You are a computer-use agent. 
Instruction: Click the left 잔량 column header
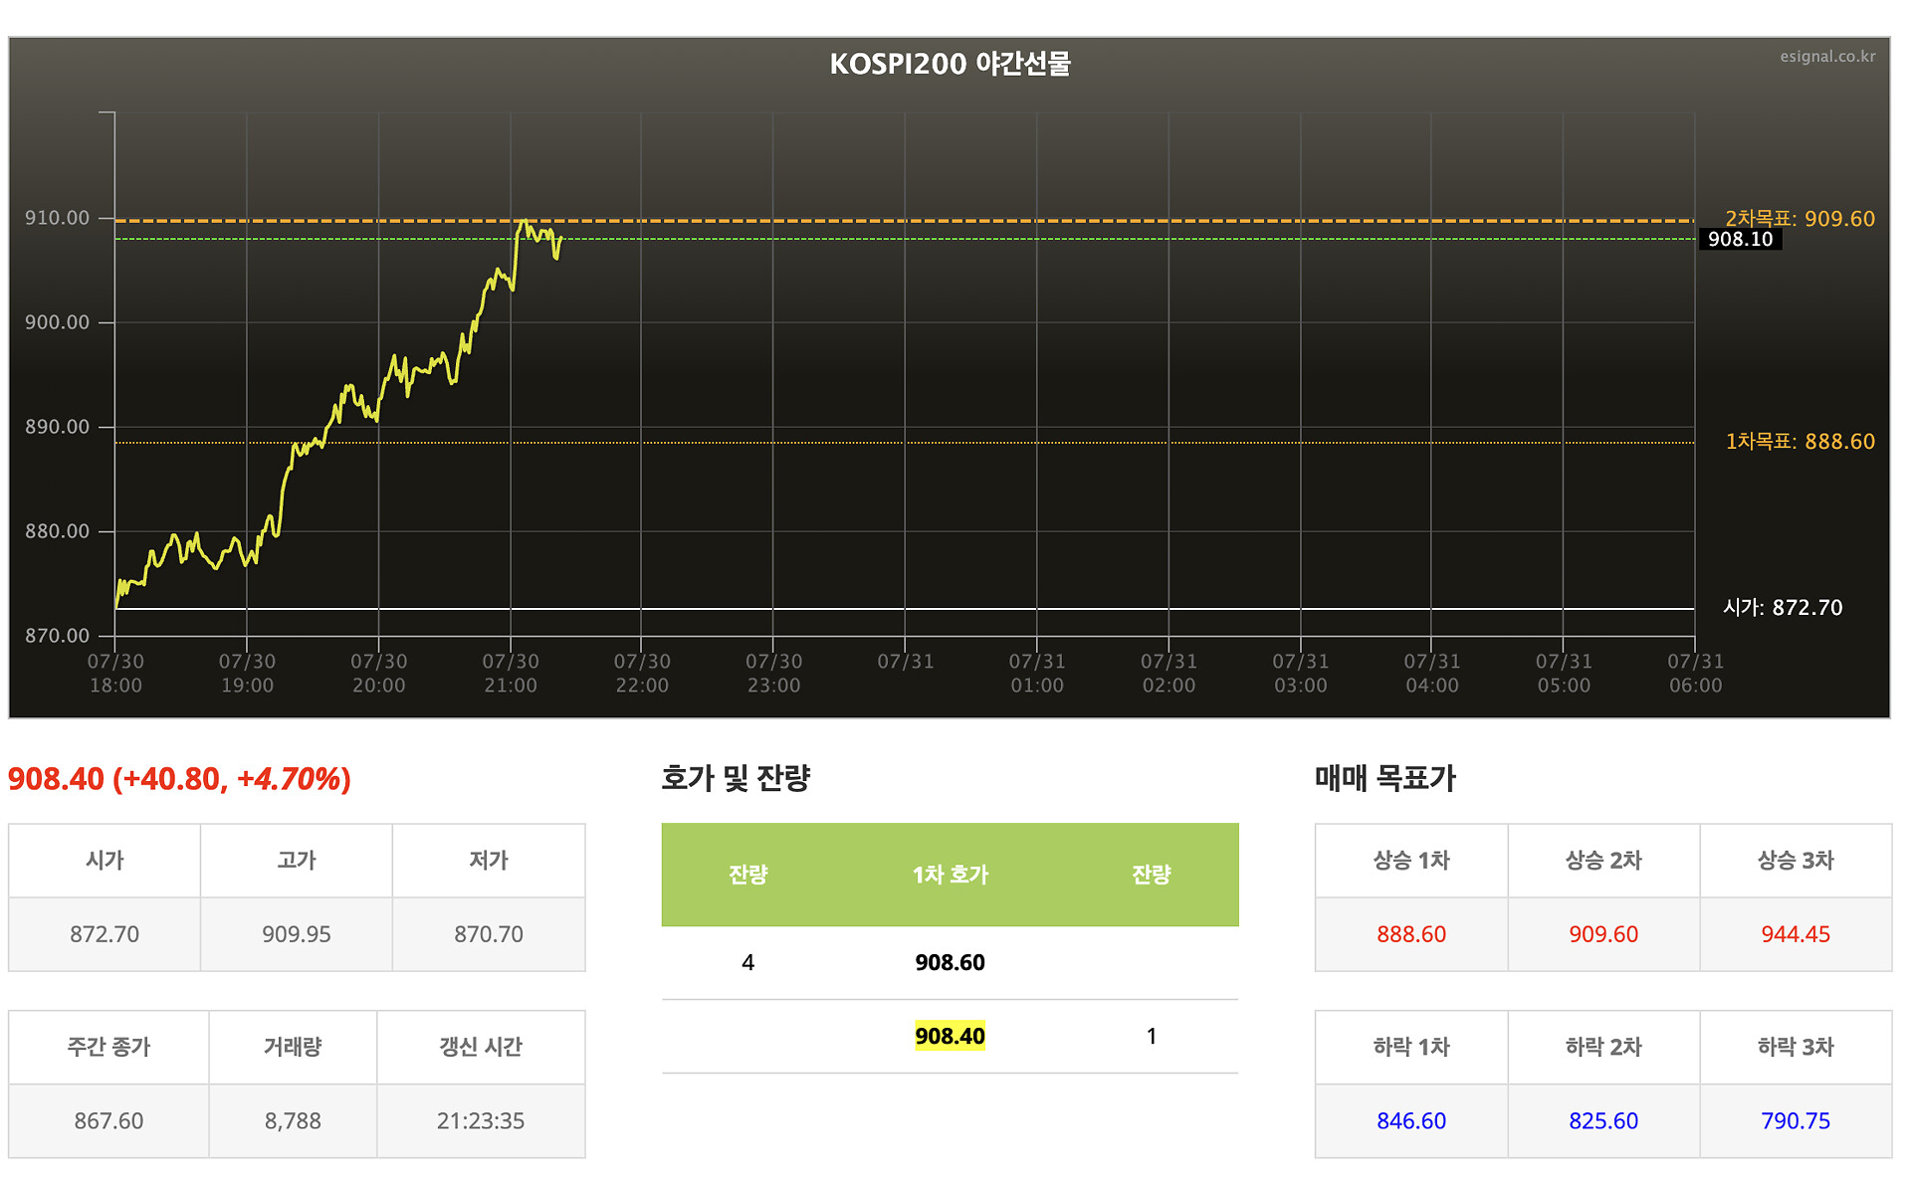point(747,875)
